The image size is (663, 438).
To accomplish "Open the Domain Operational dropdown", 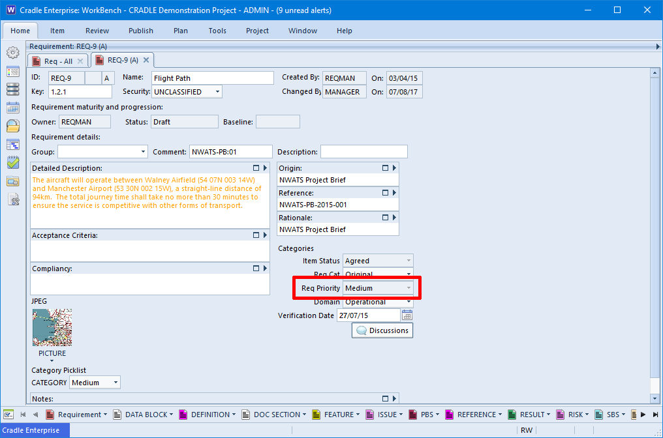I will pyautogui.click(x=409, y=302).
